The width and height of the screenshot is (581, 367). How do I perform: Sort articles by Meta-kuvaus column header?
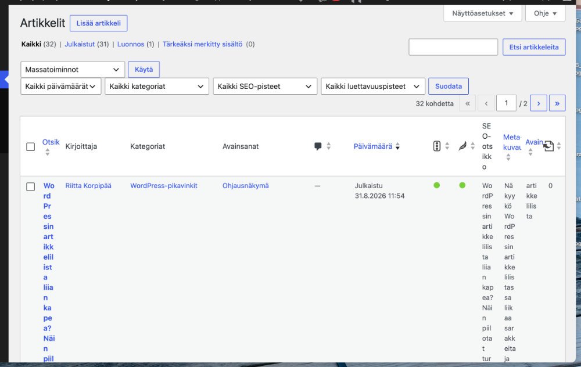point(512,142)
